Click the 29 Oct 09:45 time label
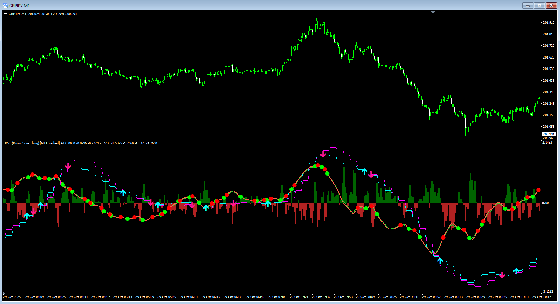This screenshot has height=304, width=560. point(498,297)
